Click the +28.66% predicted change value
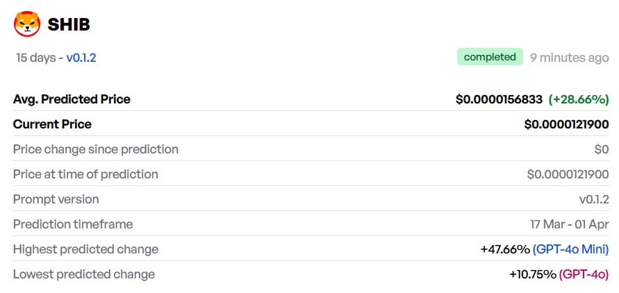619x293 pixels. pos(579,99)
